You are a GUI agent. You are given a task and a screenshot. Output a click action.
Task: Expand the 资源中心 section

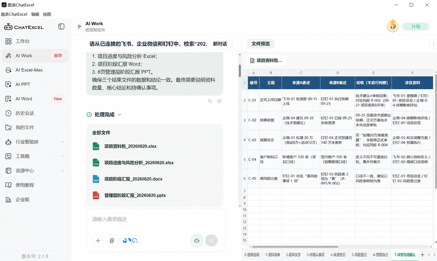click(x=63, y=171)
